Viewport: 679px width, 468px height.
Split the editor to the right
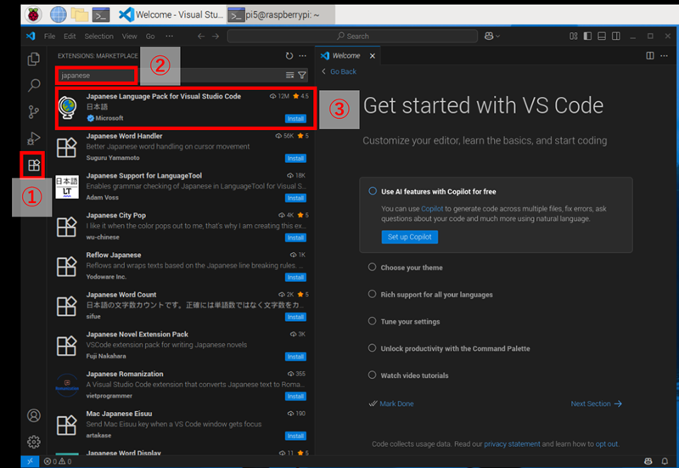pos(650,56)
